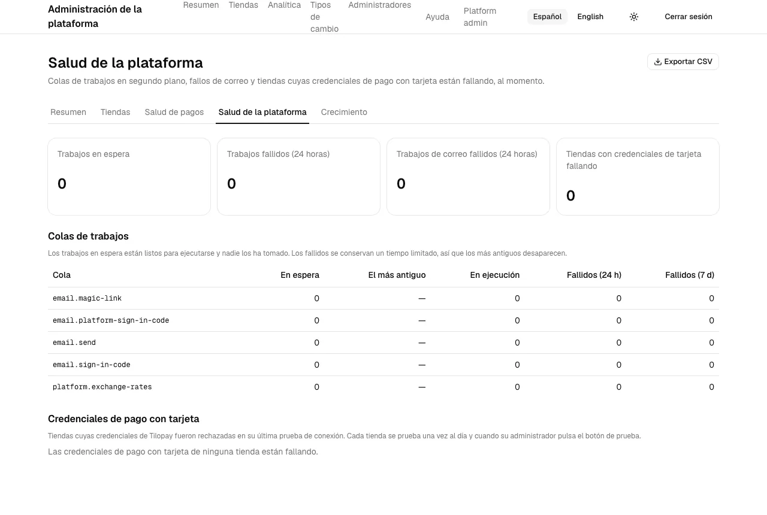The width and height of the screenshot is (767, 515).
Task: Select the email.magic-link queue row
Action: 383,298
